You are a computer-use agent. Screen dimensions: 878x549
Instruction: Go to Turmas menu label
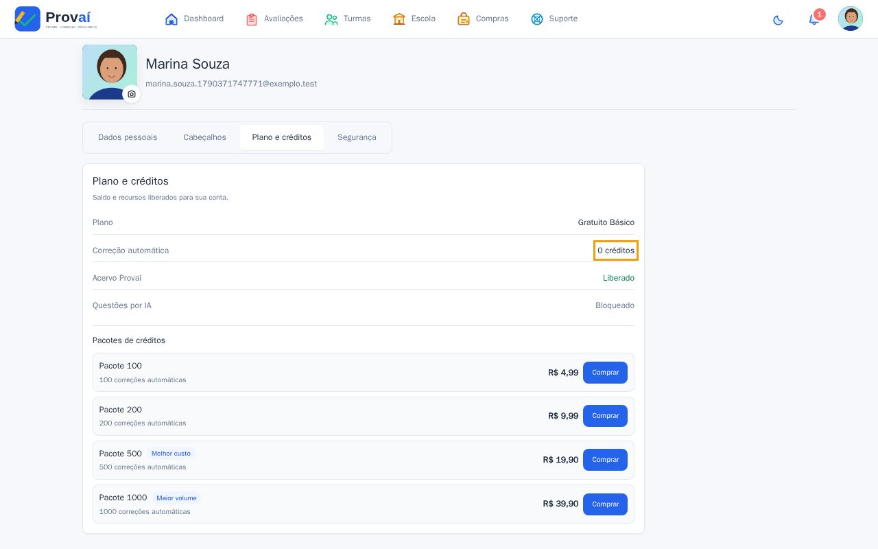tap(357, 19)
